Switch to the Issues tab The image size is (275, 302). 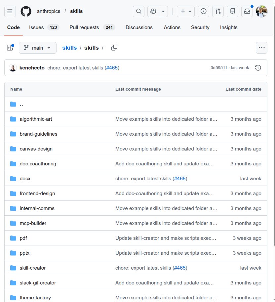click(x=44, y=27)
